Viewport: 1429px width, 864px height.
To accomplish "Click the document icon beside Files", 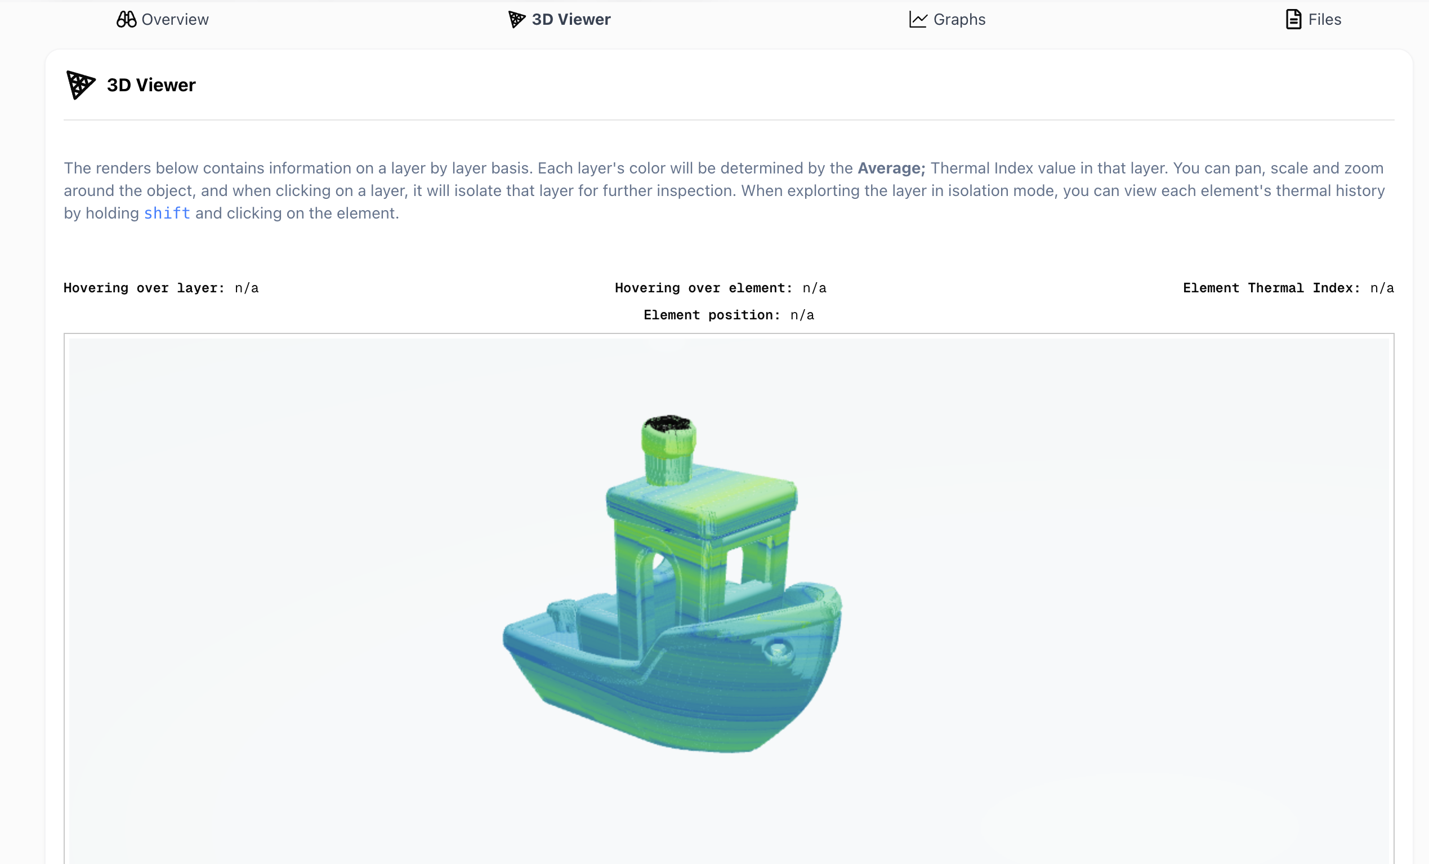I will pyautogui.click(x=1293, y=19).
